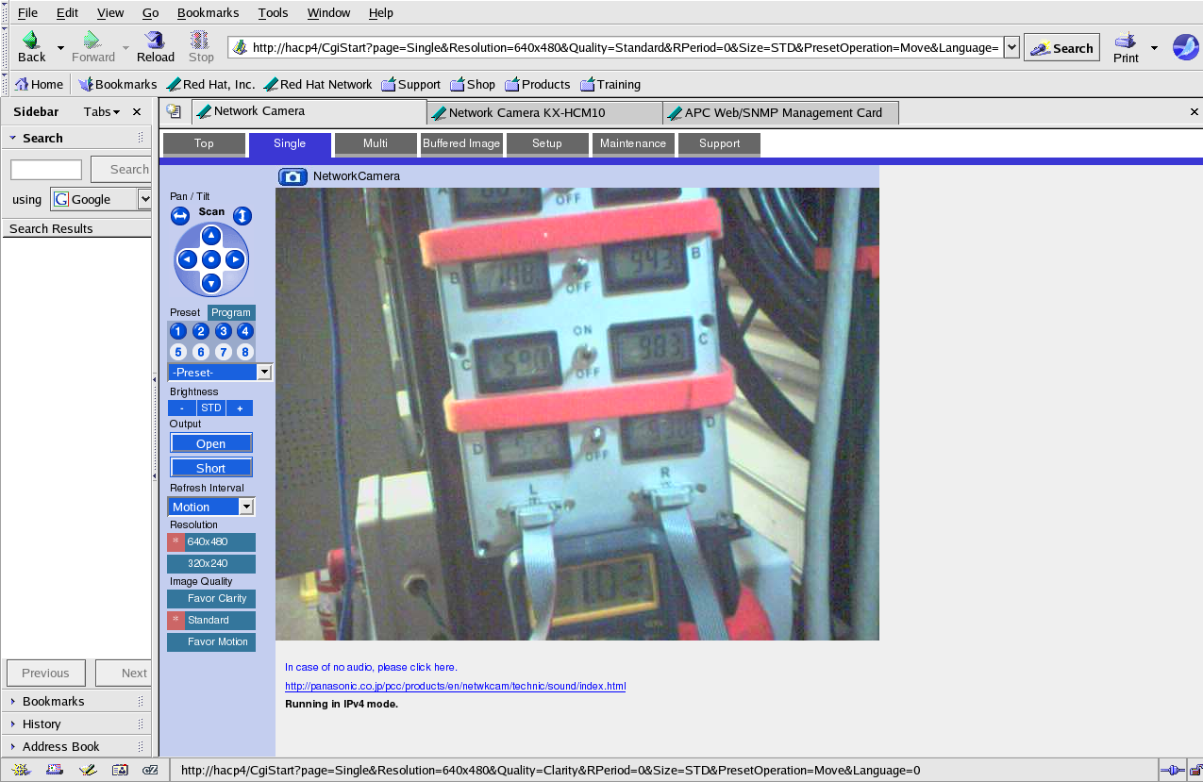
Task: Go back using the Back arrow
Action: [x=31, y=46]
